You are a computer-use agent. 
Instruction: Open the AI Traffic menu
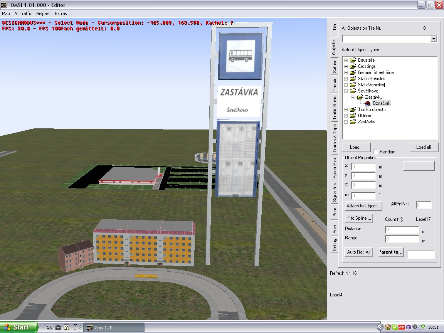point(23,13)
